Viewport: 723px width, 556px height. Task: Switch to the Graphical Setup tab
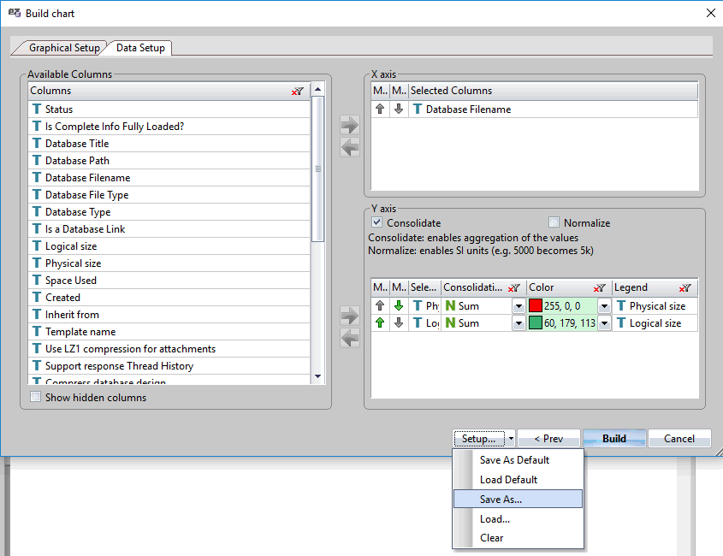[x=63, y=48]
